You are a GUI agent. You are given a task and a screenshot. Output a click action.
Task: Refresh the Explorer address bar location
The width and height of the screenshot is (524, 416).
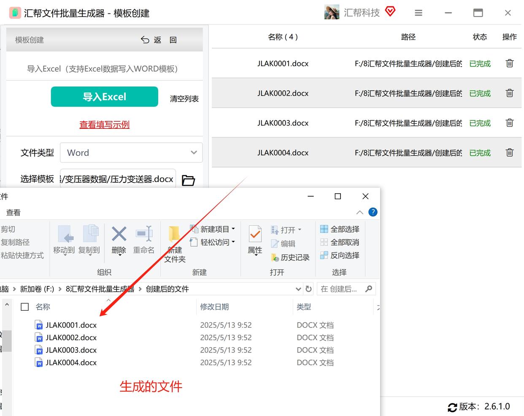click(308, 289)
